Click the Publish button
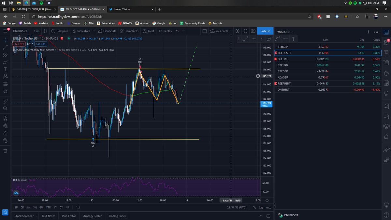 tap(265, 31)
